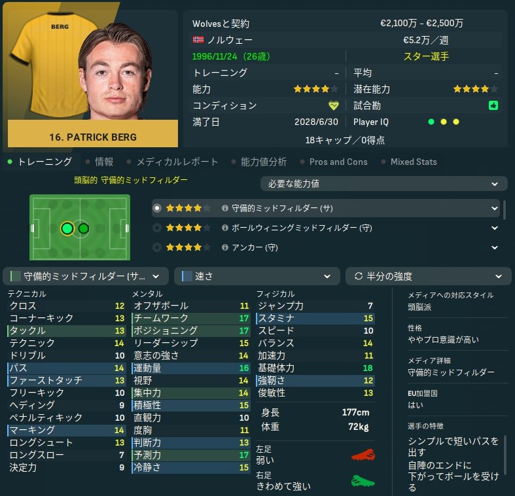Select the アンカー (守) role radio button
Viewport: 515px width, 496px height.
click(x=157, y=247)
